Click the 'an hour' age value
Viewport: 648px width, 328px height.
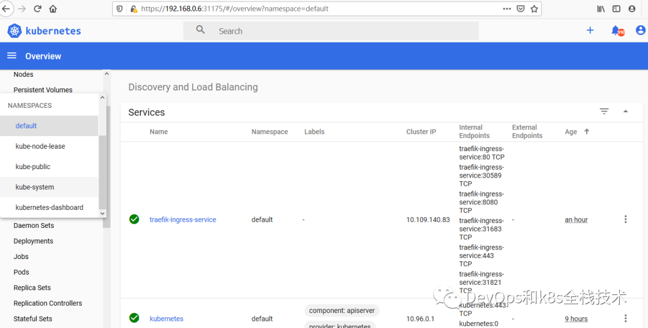coord(577,220)
